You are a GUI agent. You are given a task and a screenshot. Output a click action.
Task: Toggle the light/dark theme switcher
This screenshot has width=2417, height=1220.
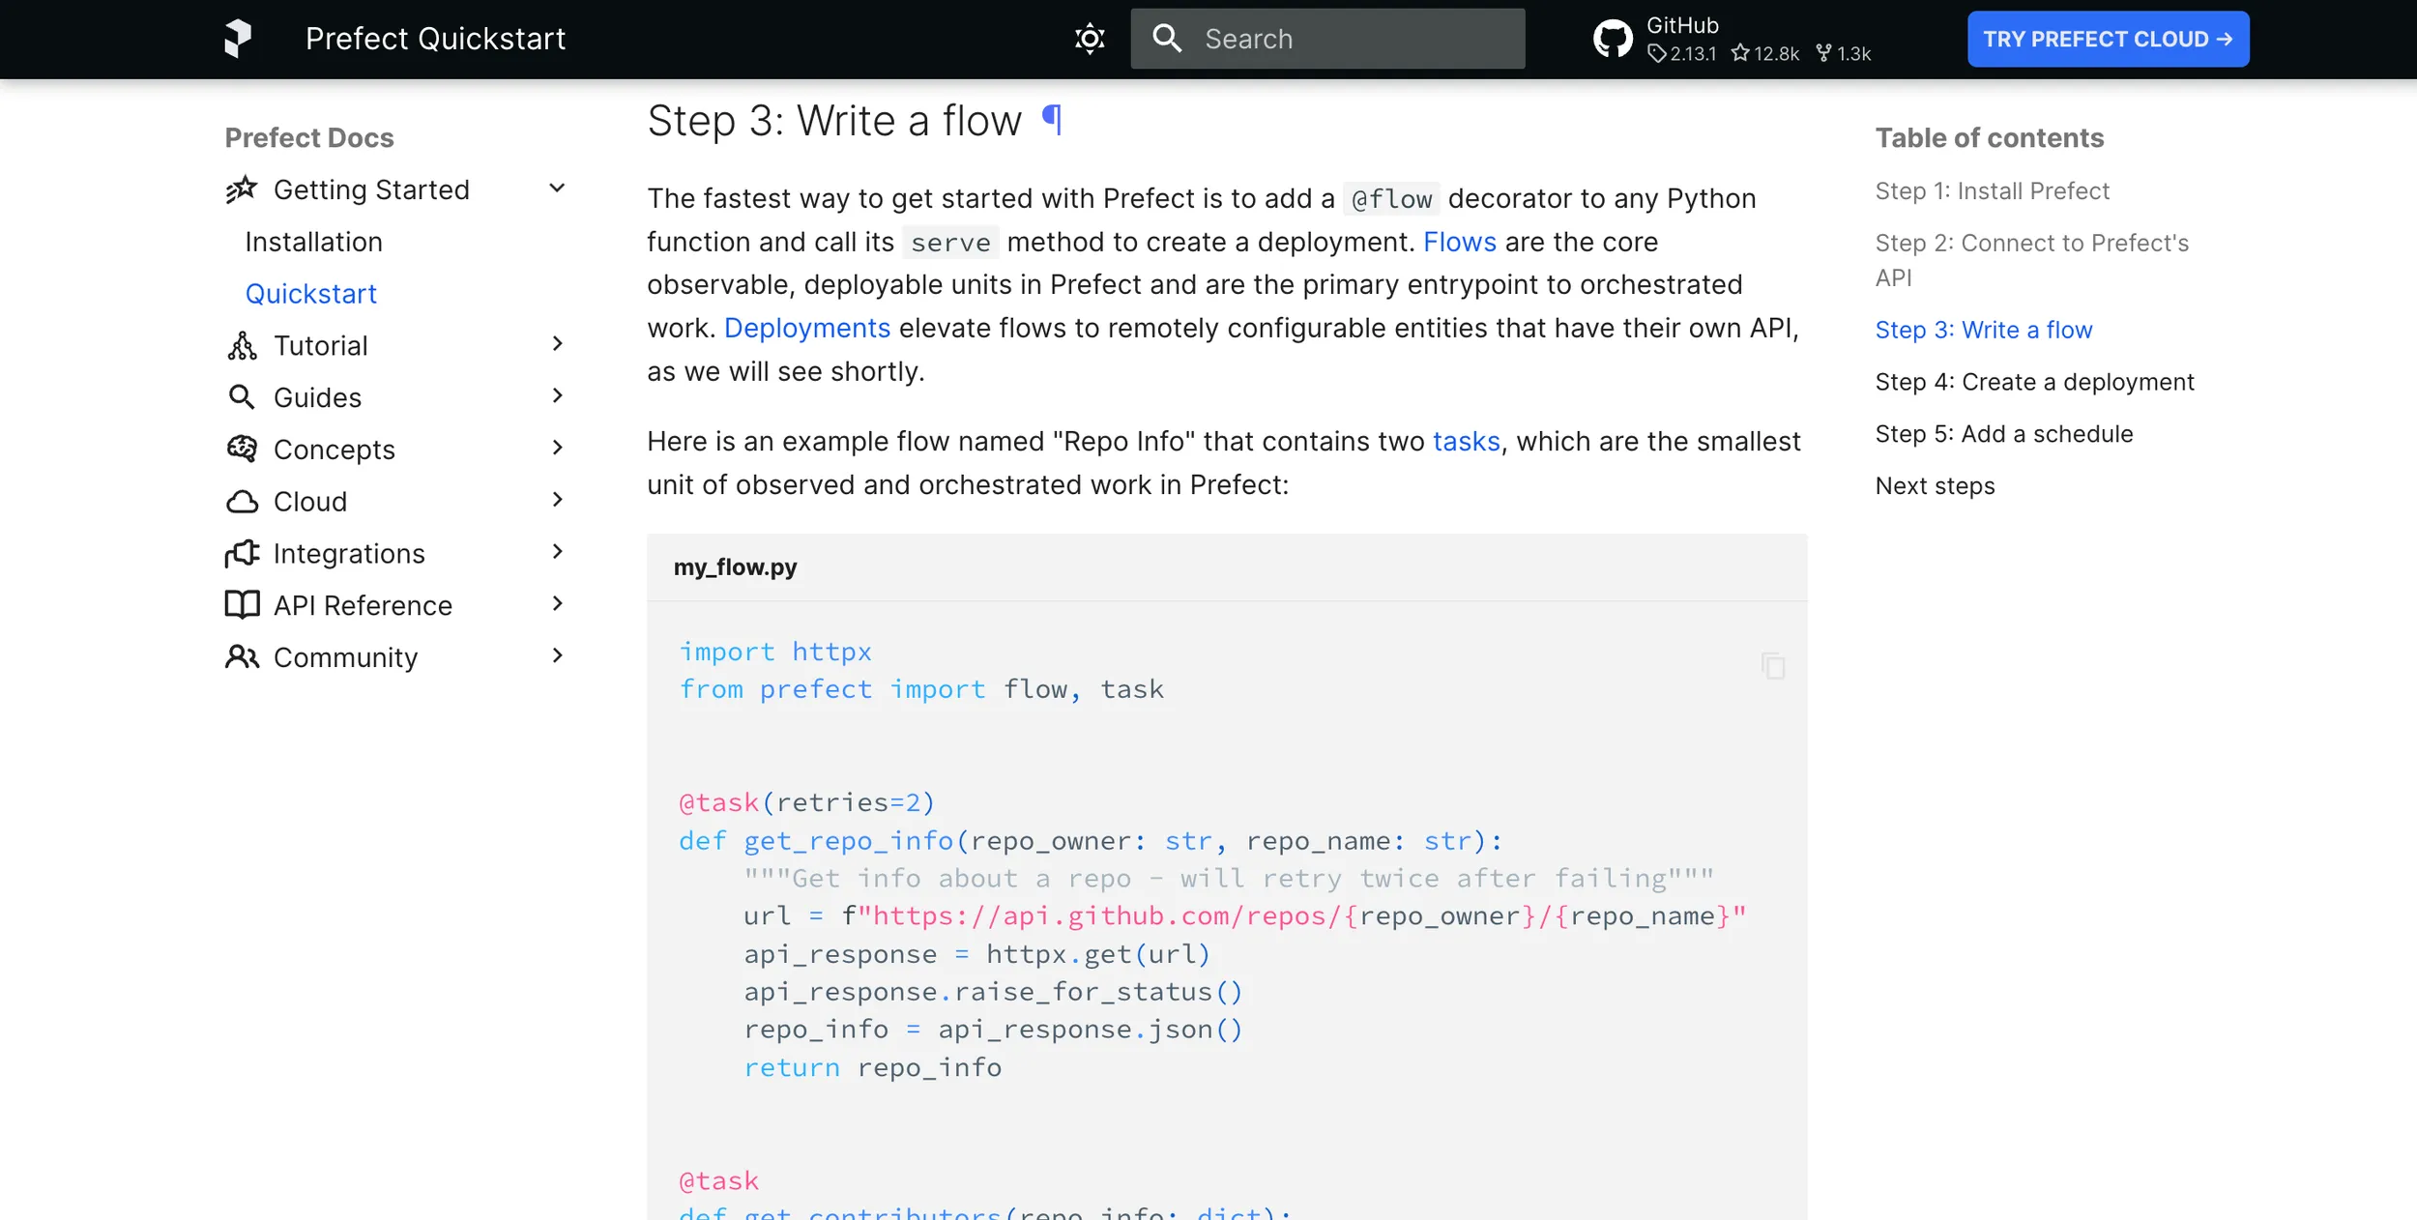coord(1089,38)
